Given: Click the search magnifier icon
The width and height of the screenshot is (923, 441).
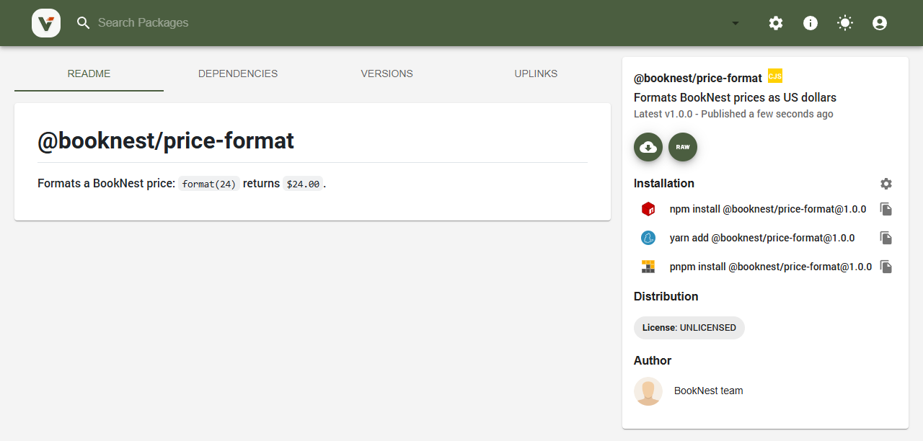Looking at the screenshot, I should [x=84, y=23].
